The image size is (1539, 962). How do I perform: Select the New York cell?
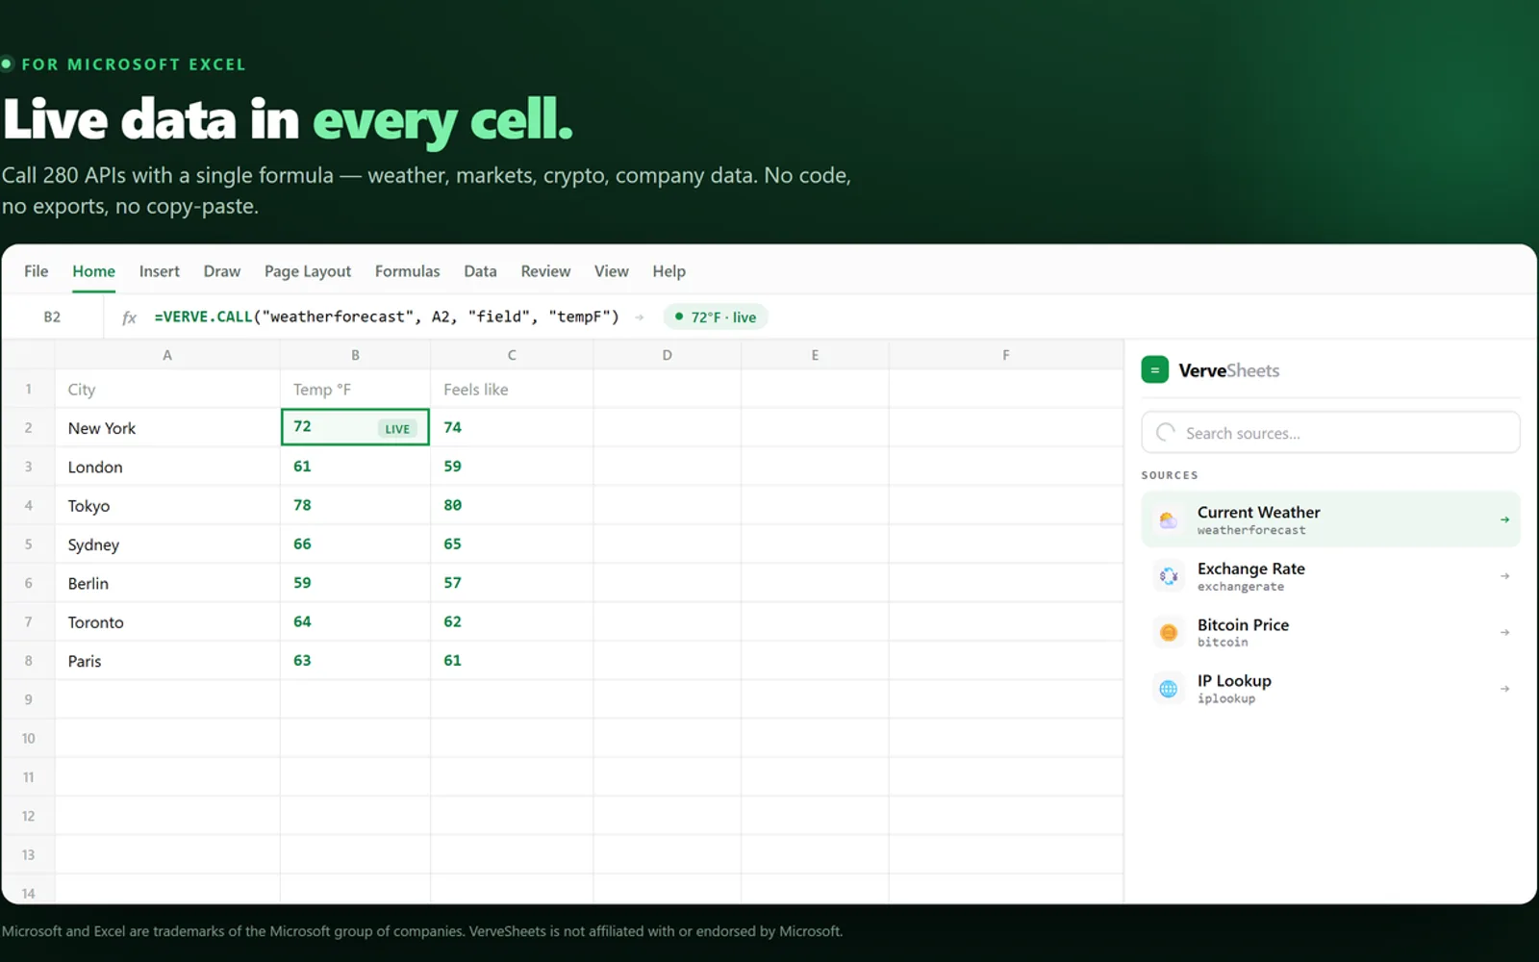[x=167, y=428]
